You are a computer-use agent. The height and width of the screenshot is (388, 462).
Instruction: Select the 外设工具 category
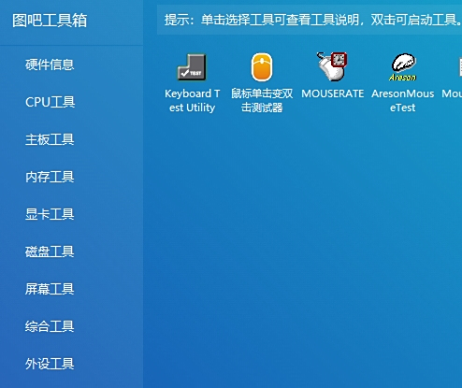(50, 364)
